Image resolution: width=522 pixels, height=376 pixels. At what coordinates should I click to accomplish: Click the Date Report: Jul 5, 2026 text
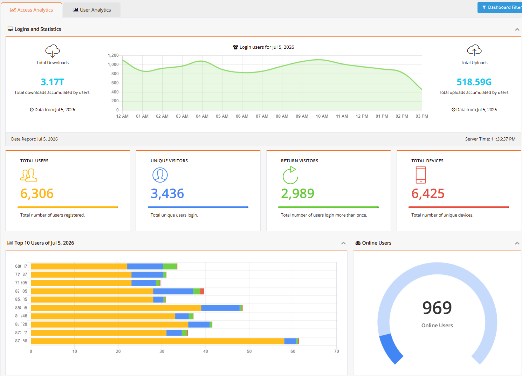[x=34, y=139]
